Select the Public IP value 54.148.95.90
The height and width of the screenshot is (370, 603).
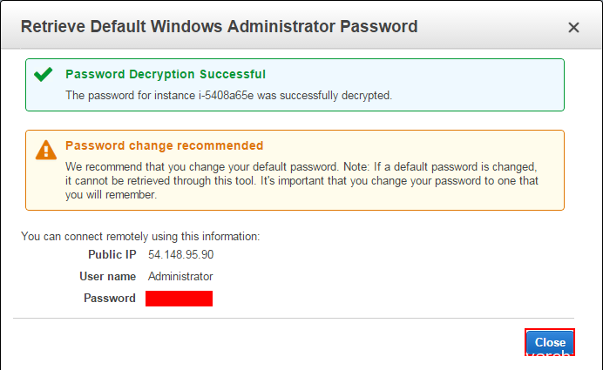tap(181, 254)
